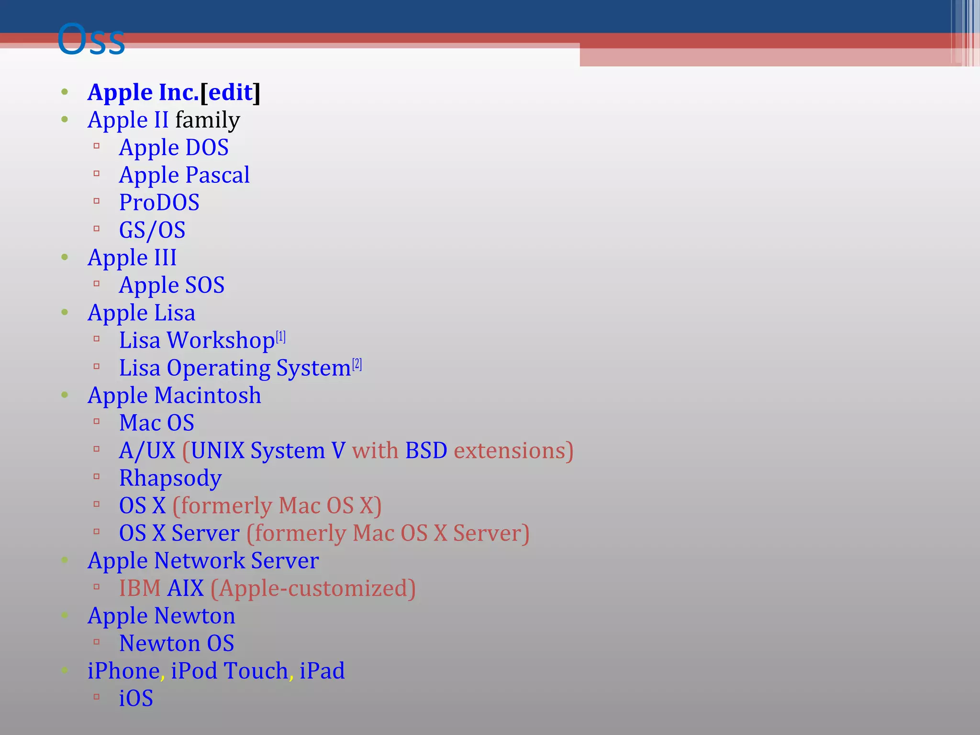Viewport: 980px width, 735px height.
Task: Click the text '(Apple-customized)'
Action: [313, 589]
